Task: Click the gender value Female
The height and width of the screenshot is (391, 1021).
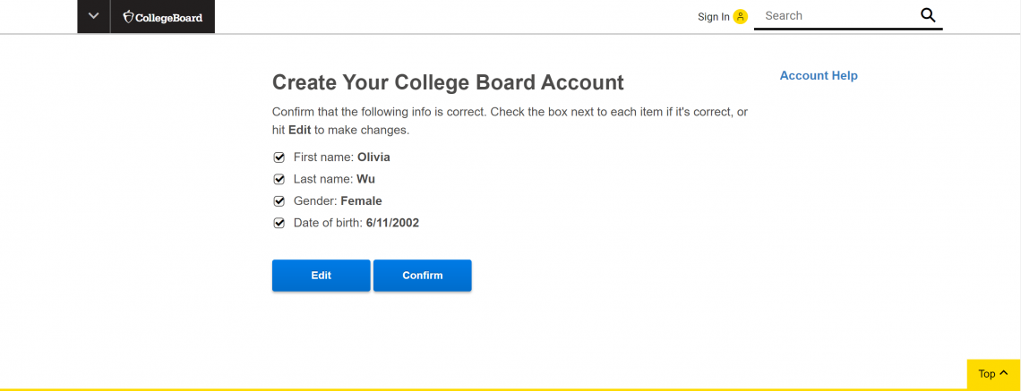Action: coord(361,201)
